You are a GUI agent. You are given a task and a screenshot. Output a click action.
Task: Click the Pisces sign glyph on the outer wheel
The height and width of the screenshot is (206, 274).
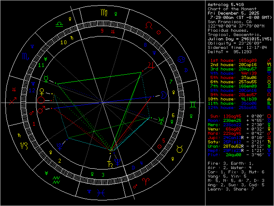(x=101, y=193)
